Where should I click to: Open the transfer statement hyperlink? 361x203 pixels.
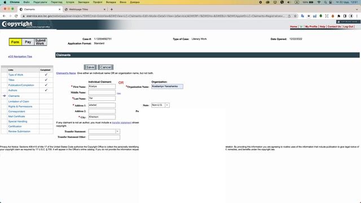(122, 123)
